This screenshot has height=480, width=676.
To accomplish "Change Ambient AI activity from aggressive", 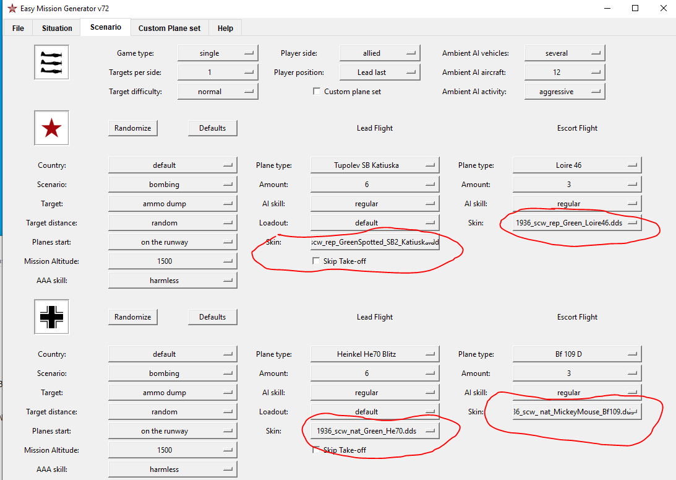I will tap(565, 92).
